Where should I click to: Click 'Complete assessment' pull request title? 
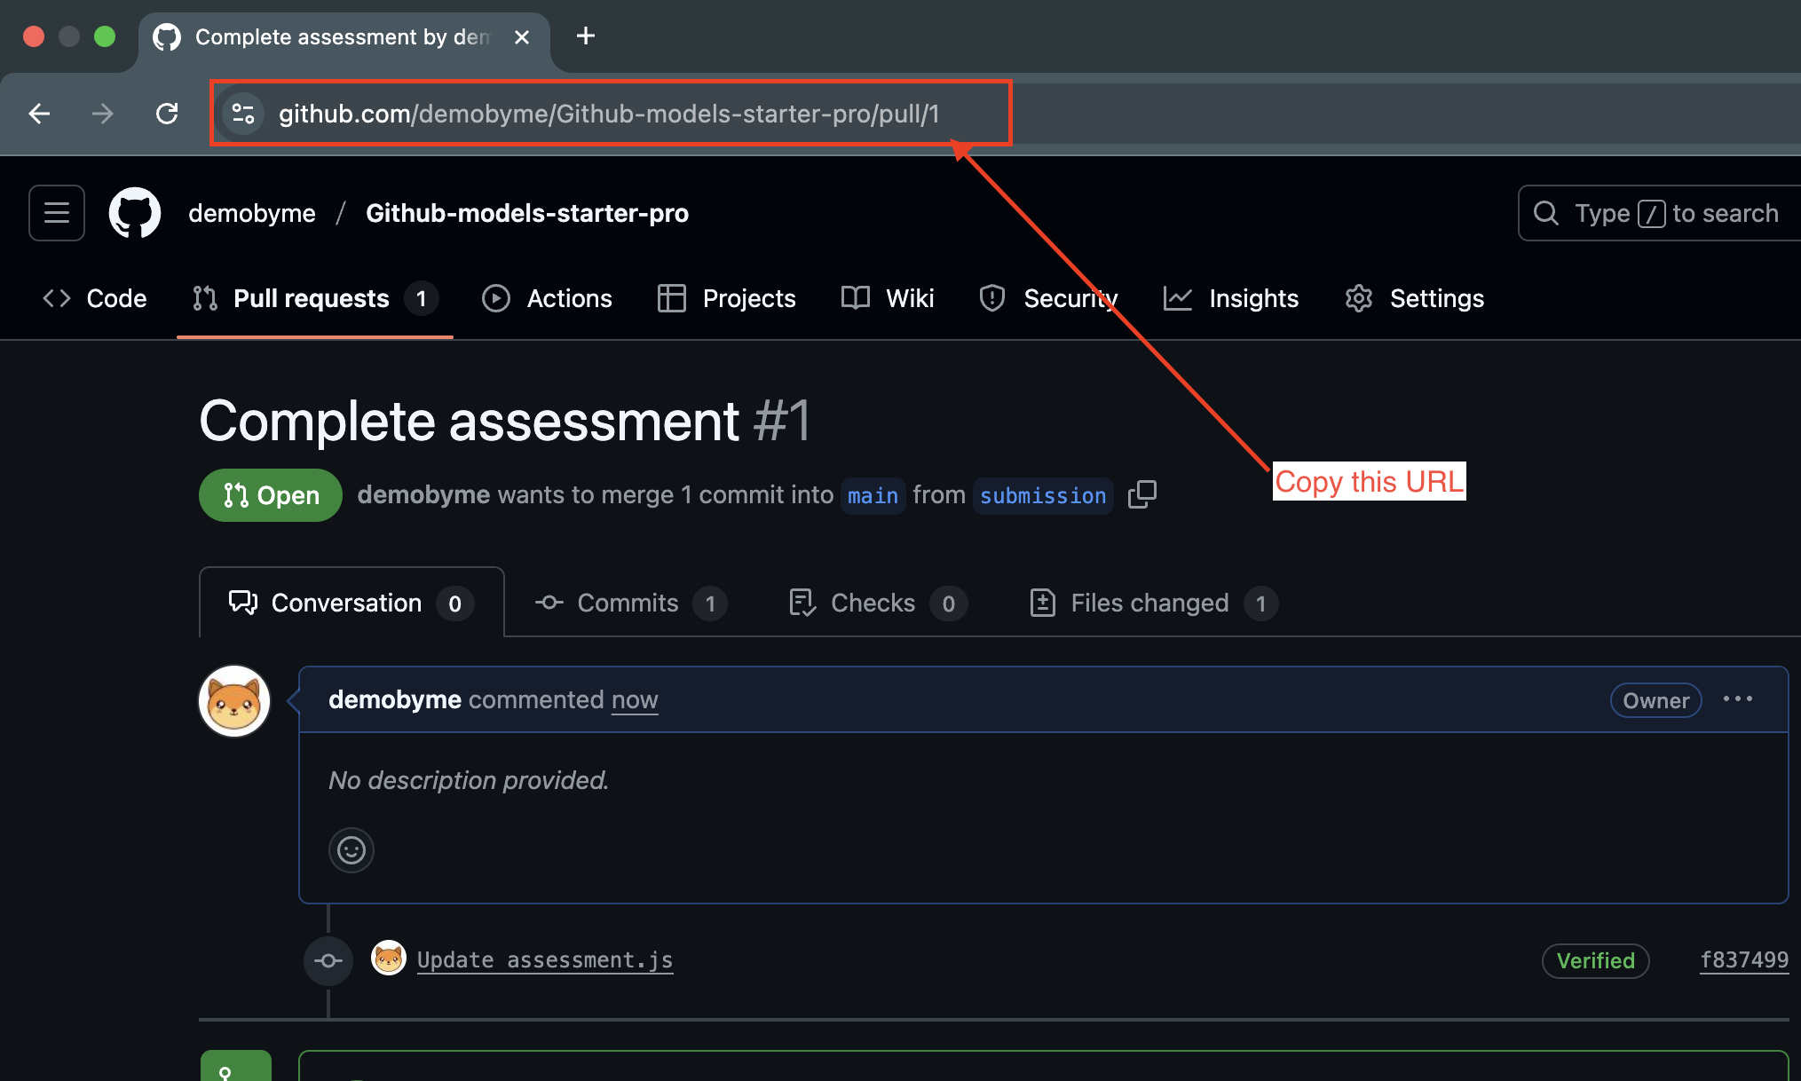[470, 421]
